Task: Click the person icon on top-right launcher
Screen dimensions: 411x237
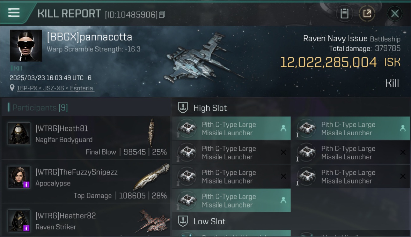Action: [403, 128]
